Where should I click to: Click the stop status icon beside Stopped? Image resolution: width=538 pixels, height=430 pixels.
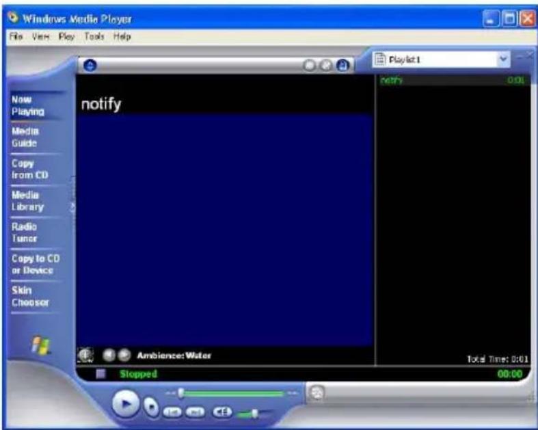(x=100, y=374)
